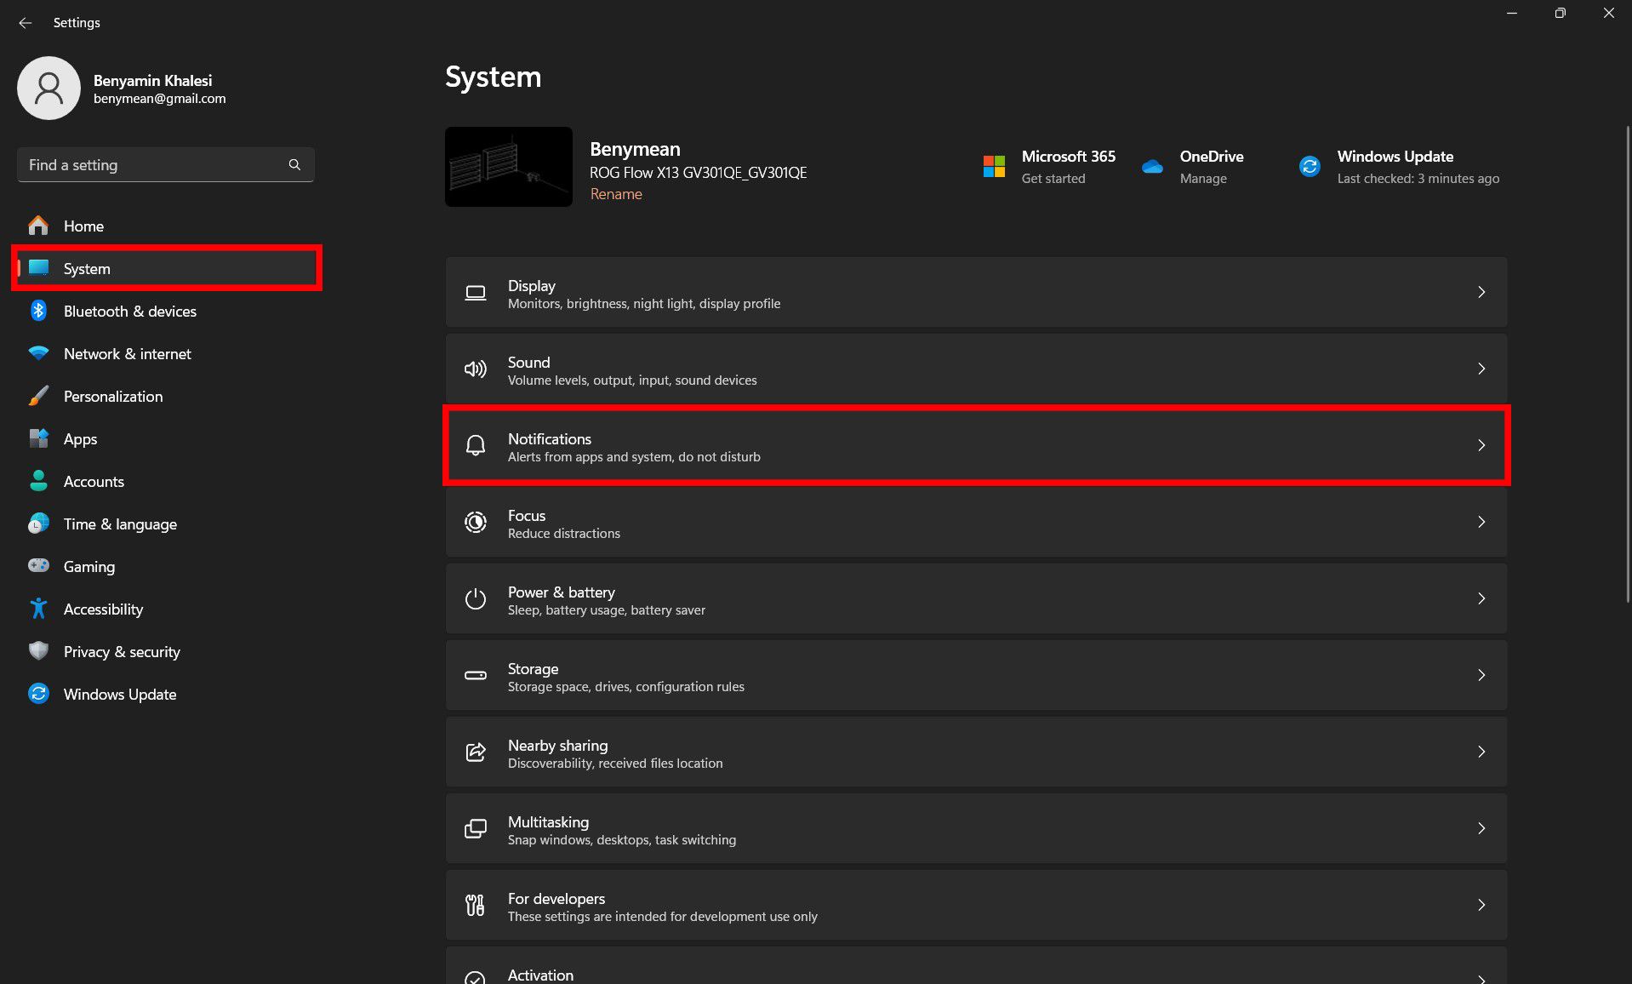Screen dimensions: 1632x984
Task: Expand the Sound settings chevron
Action: pyautogui.click(x=1481, y=369)
